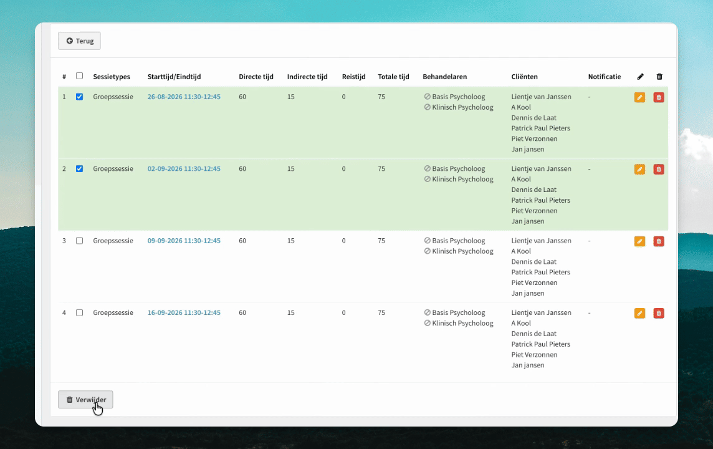Open the 09-09-2026 11:30-12:45 session link
Image resolution: width=713 pixels, height=449 pixels.
(184, 241)
